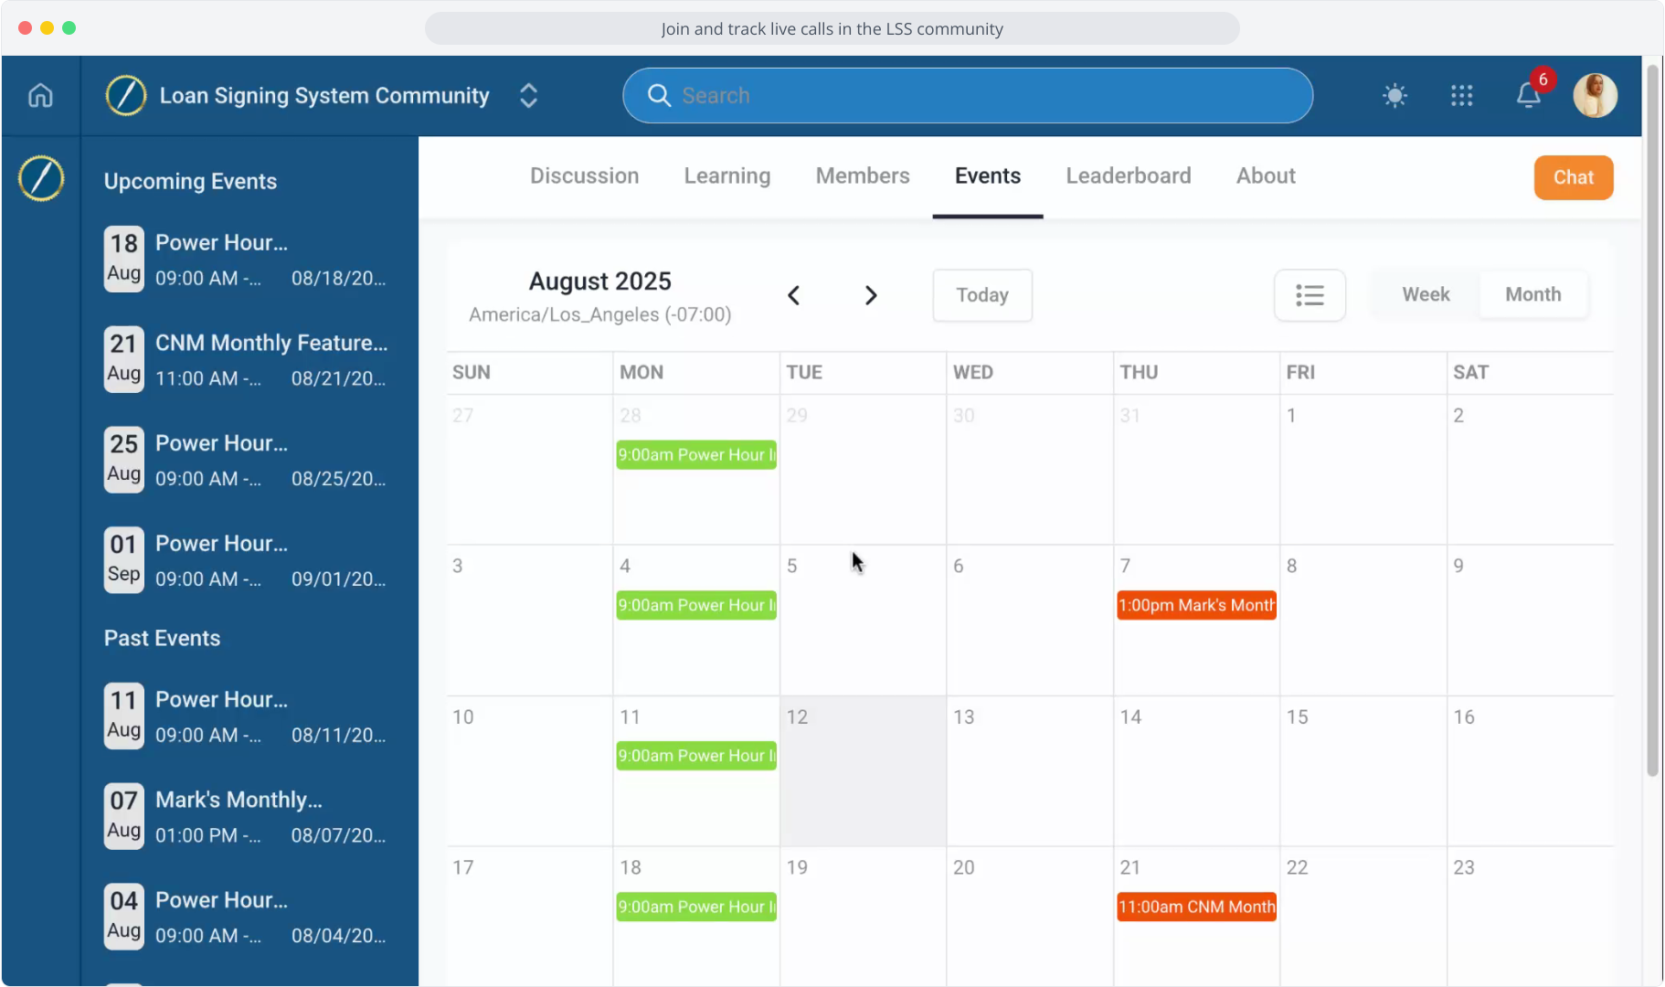Open July 28 Power Hour calendar event

coord(696,454)
